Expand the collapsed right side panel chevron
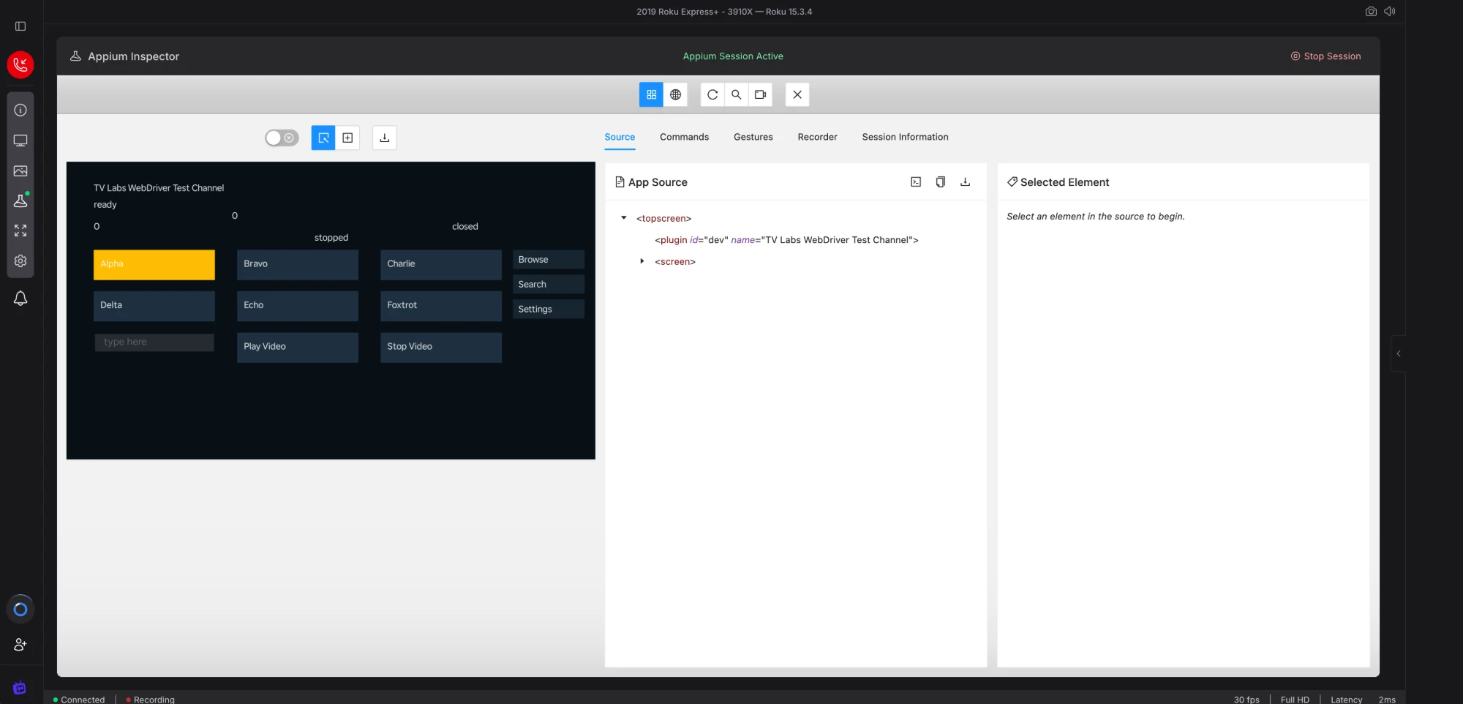 1399,354
